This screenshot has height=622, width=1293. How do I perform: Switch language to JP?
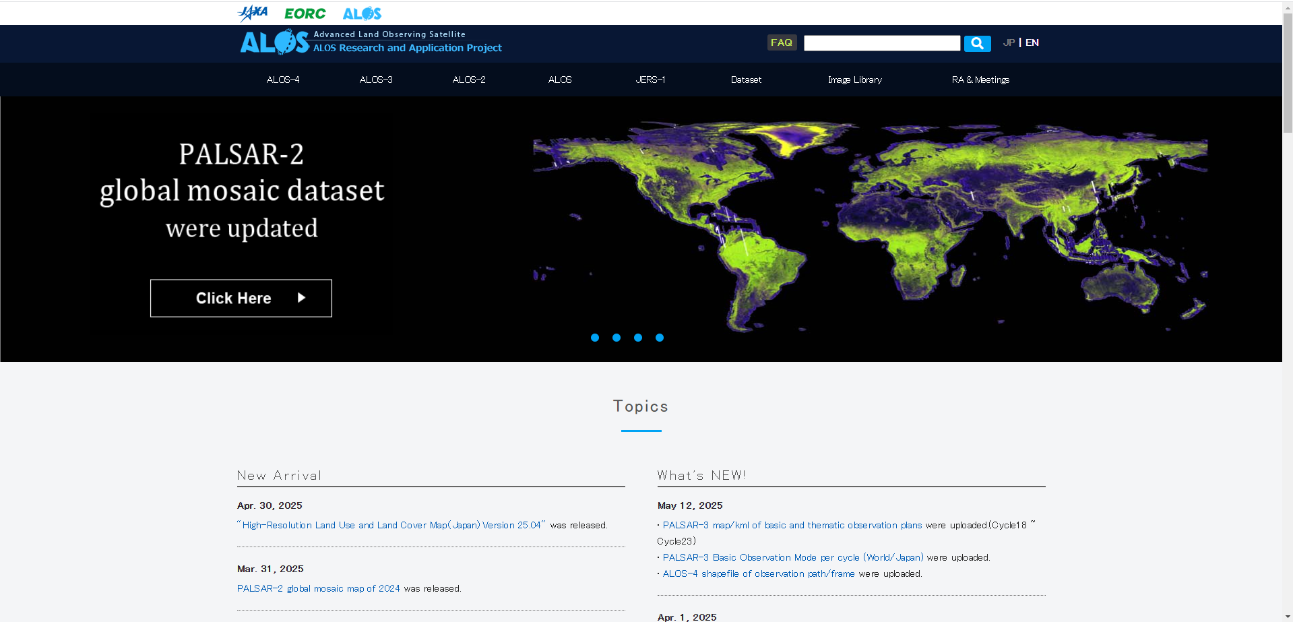[1009, 42]
